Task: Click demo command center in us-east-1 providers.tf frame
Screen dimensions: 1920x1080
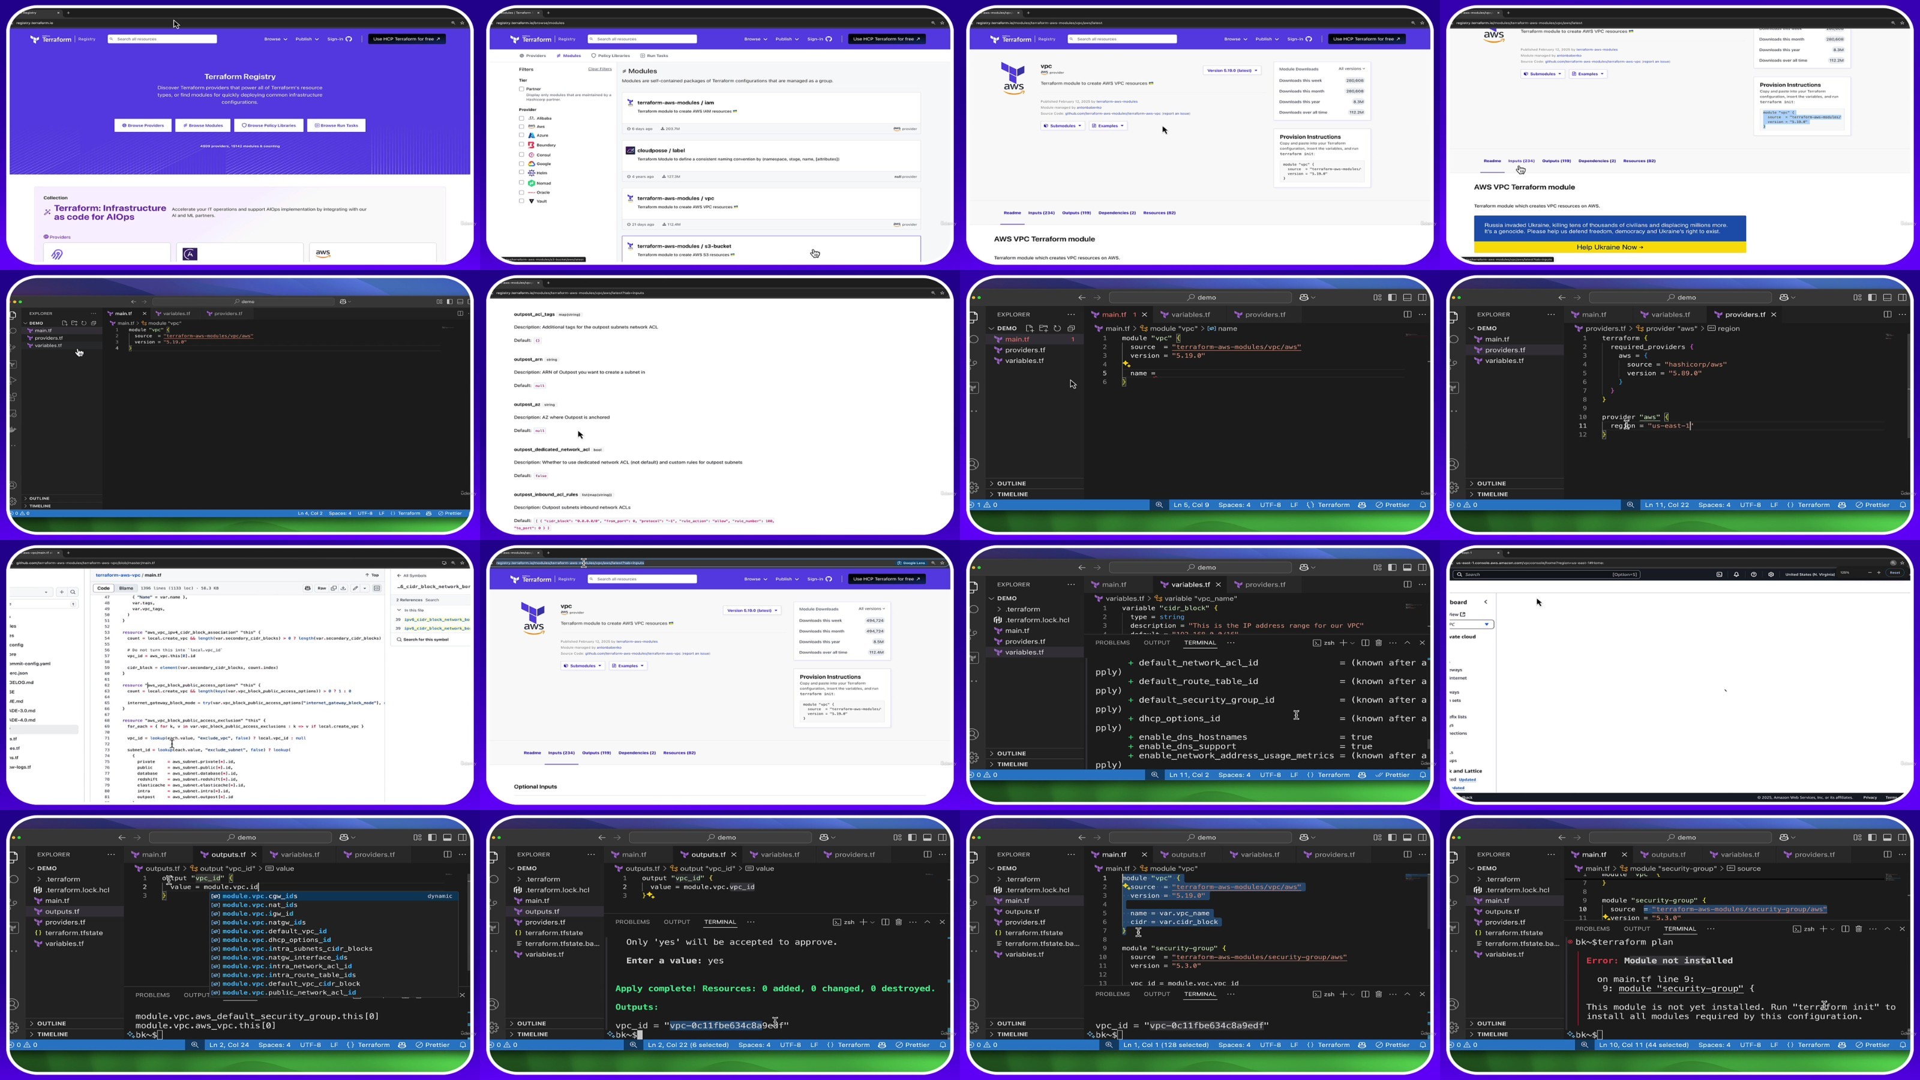Action: click(x=1681, y=296)
